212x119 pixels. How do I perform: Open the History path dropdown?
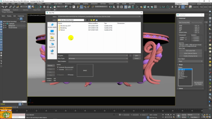point(140,17)
